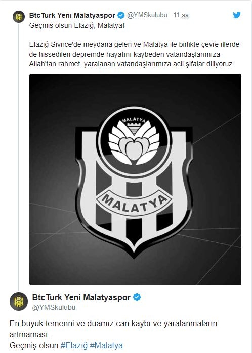Open @YMSkulubu handle under bottom name

tap(54, 308)
